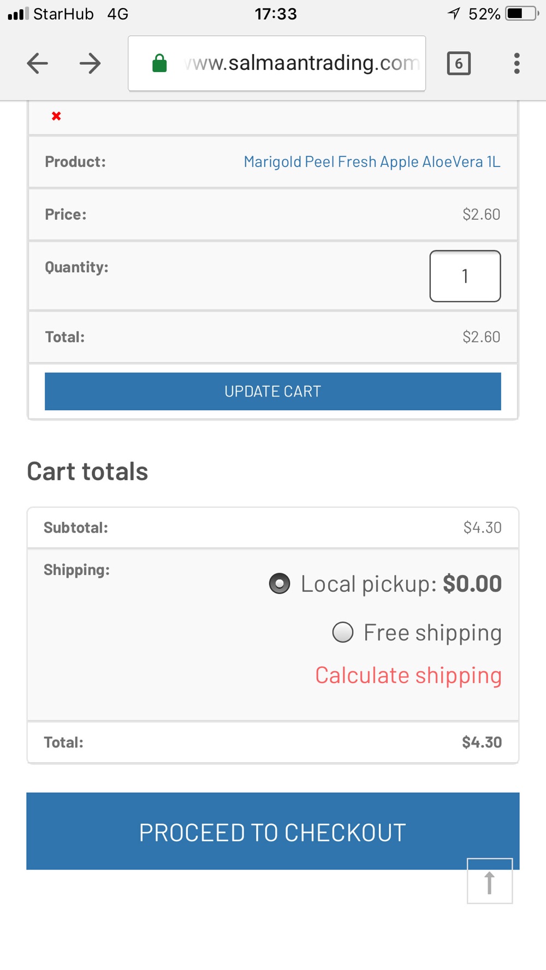Open the tab switcher showing 6 tabs

pos(459,63)
